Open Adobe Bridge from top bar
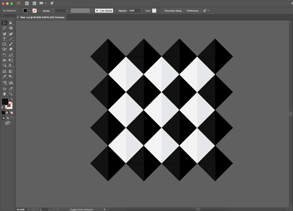The image size is (293, 211). [27, 3]
